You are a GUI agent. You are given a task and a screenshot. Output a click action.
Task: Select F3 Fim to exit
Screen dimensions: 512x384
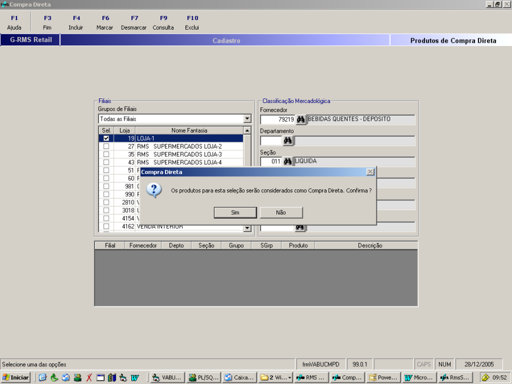(47, 23)
